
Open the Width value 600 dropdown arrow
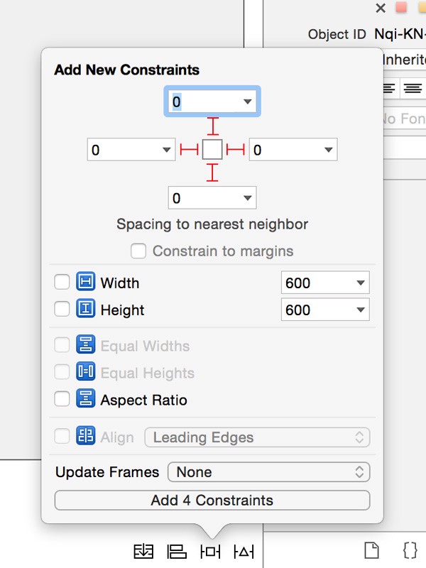point(361,283)
